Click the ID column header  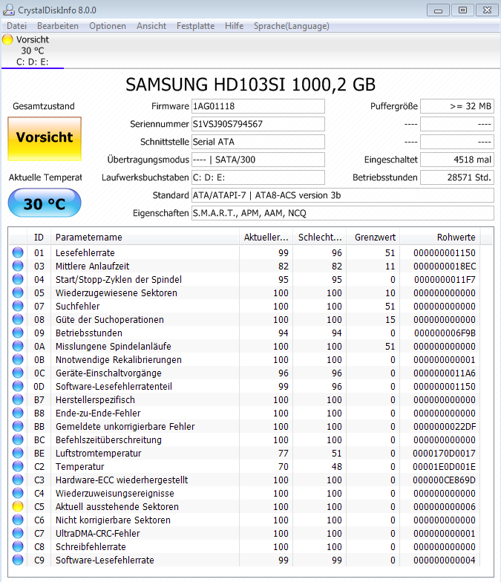tap(39, 238)
